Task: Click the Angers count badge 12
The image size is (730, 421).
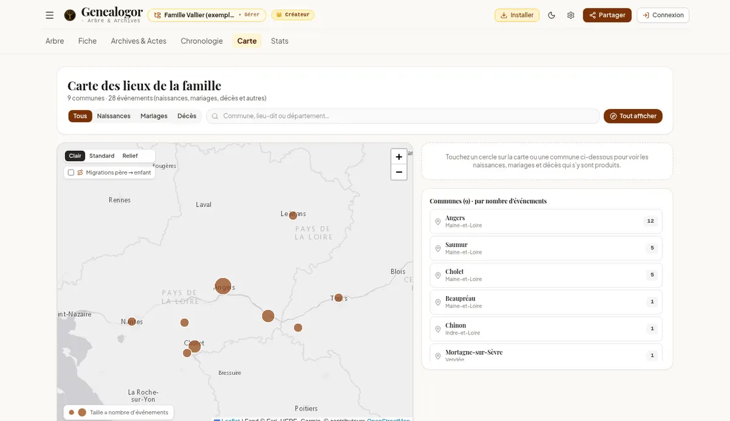Action: [x=651, y=221]
